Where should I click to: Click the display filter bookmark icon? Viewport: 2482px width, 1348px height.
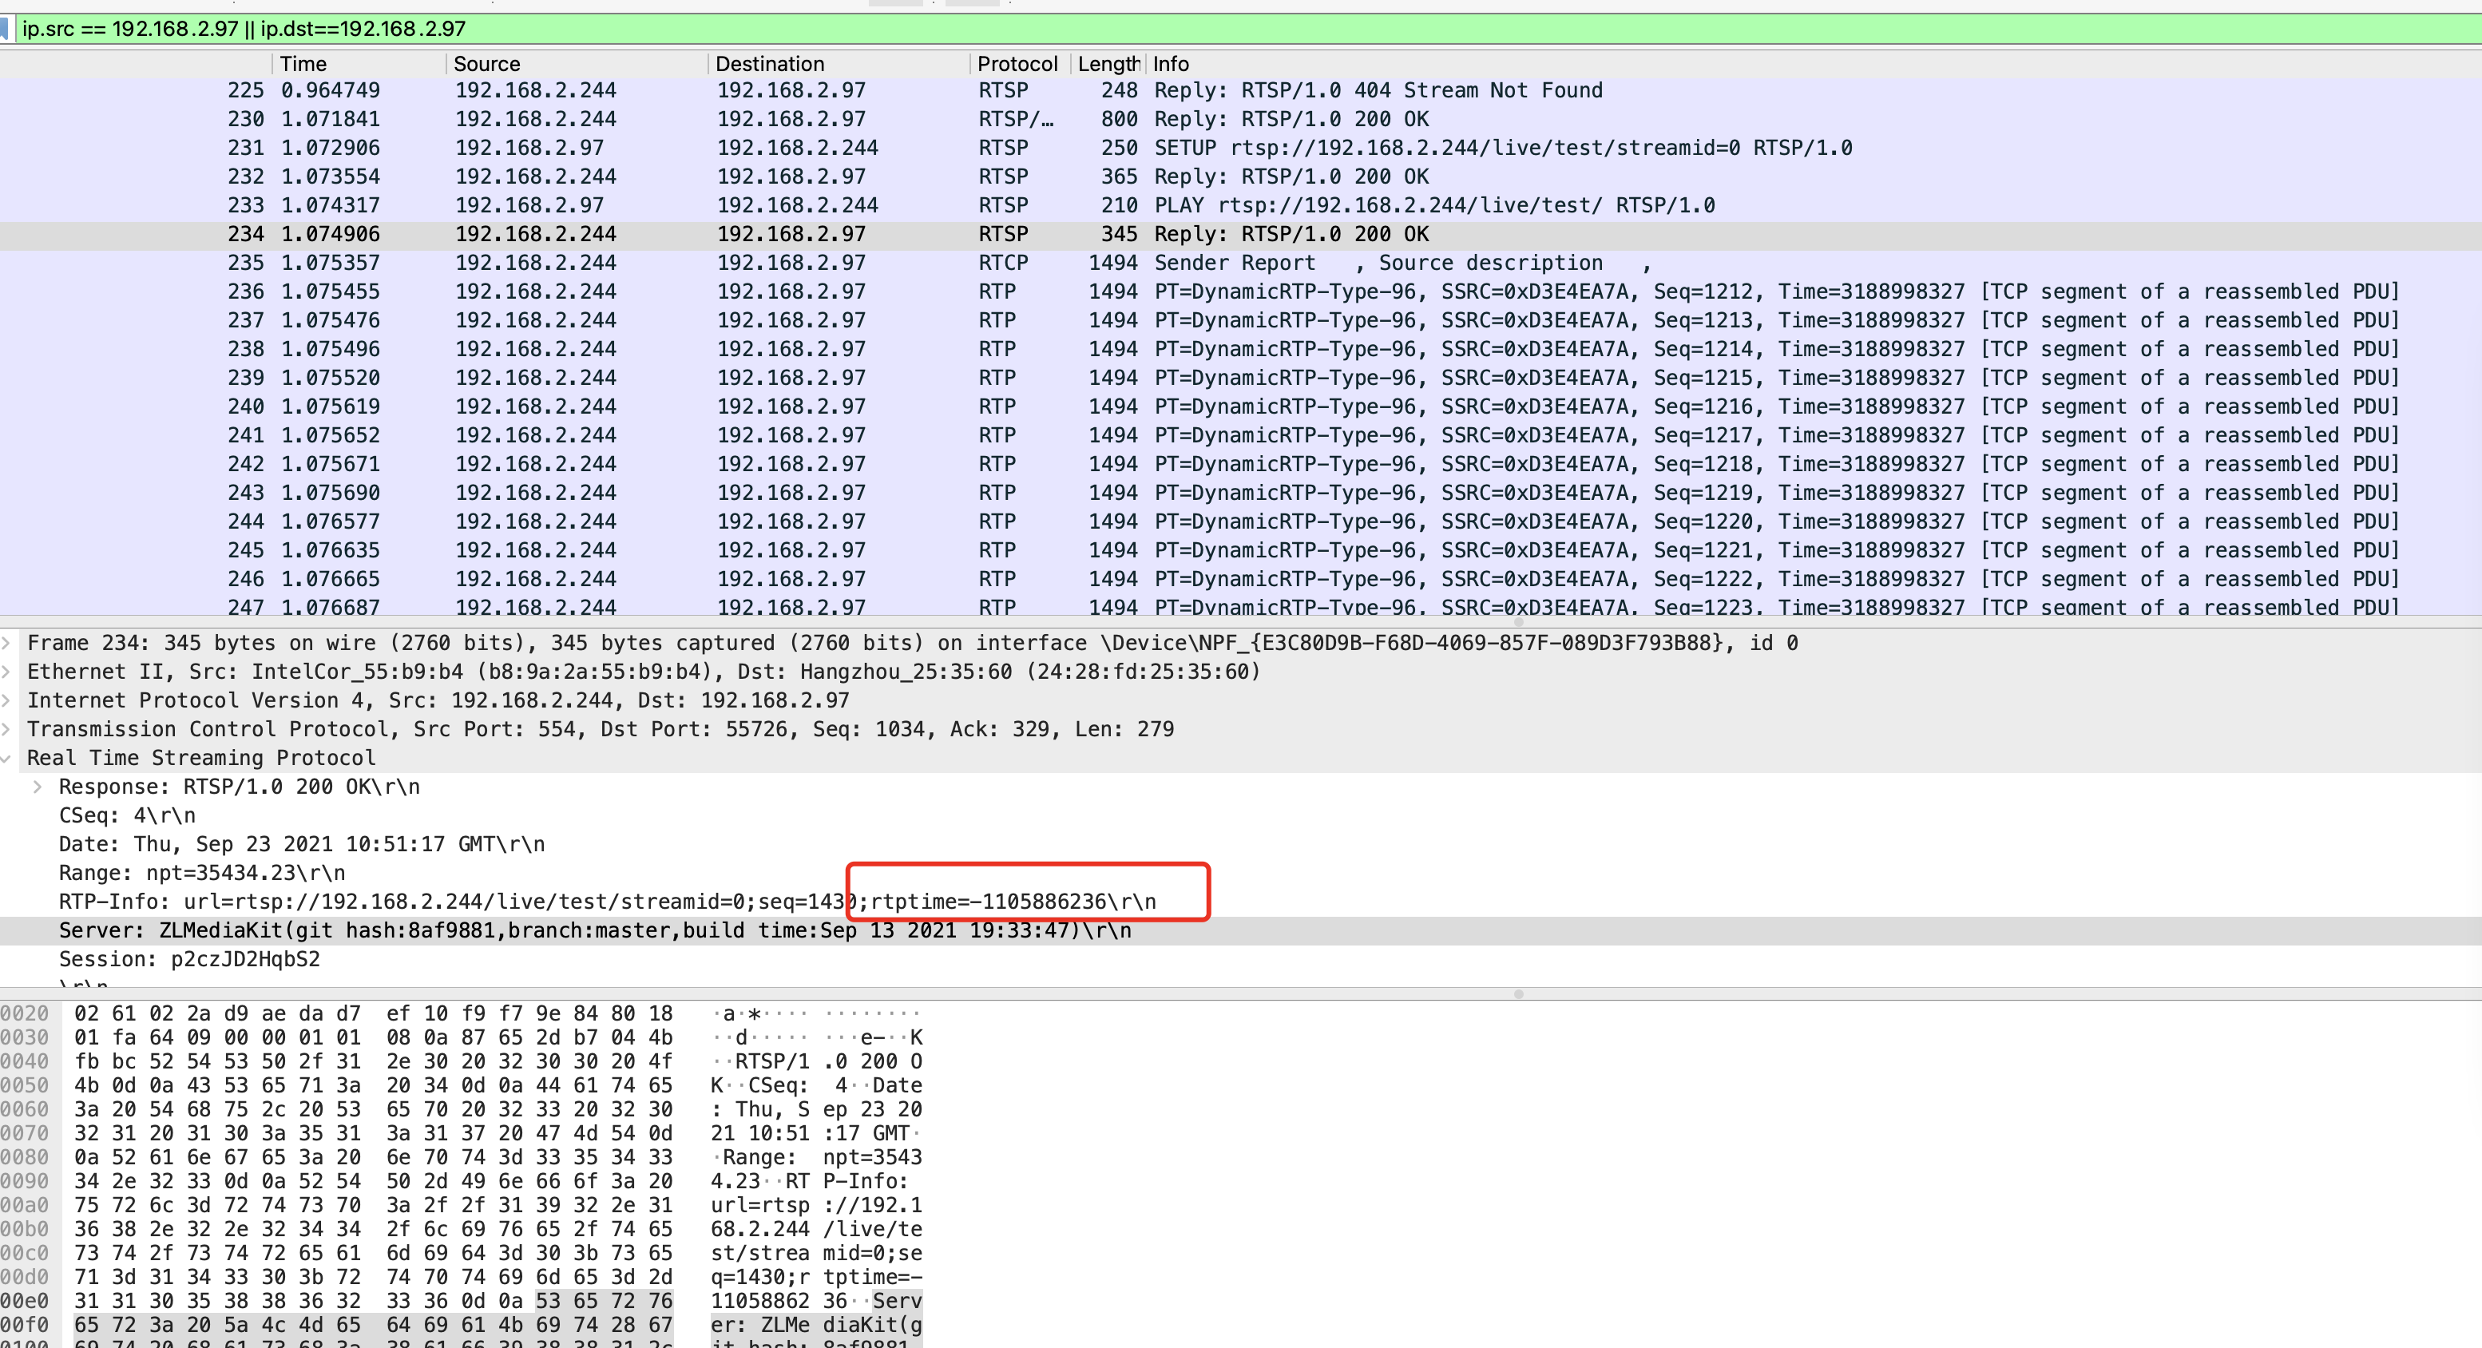pos(5,29)
